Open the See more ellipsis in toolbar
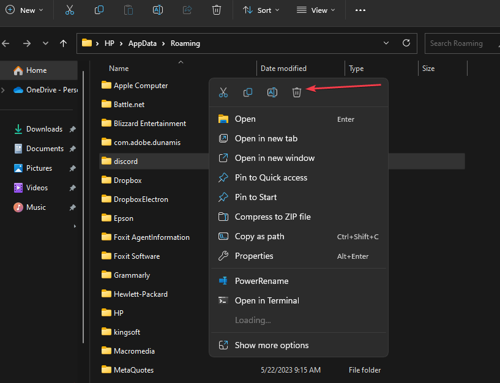 click(360, 10)
